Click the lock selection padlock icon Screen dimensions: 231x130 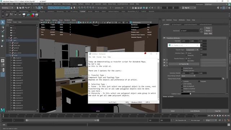[71, 8]
